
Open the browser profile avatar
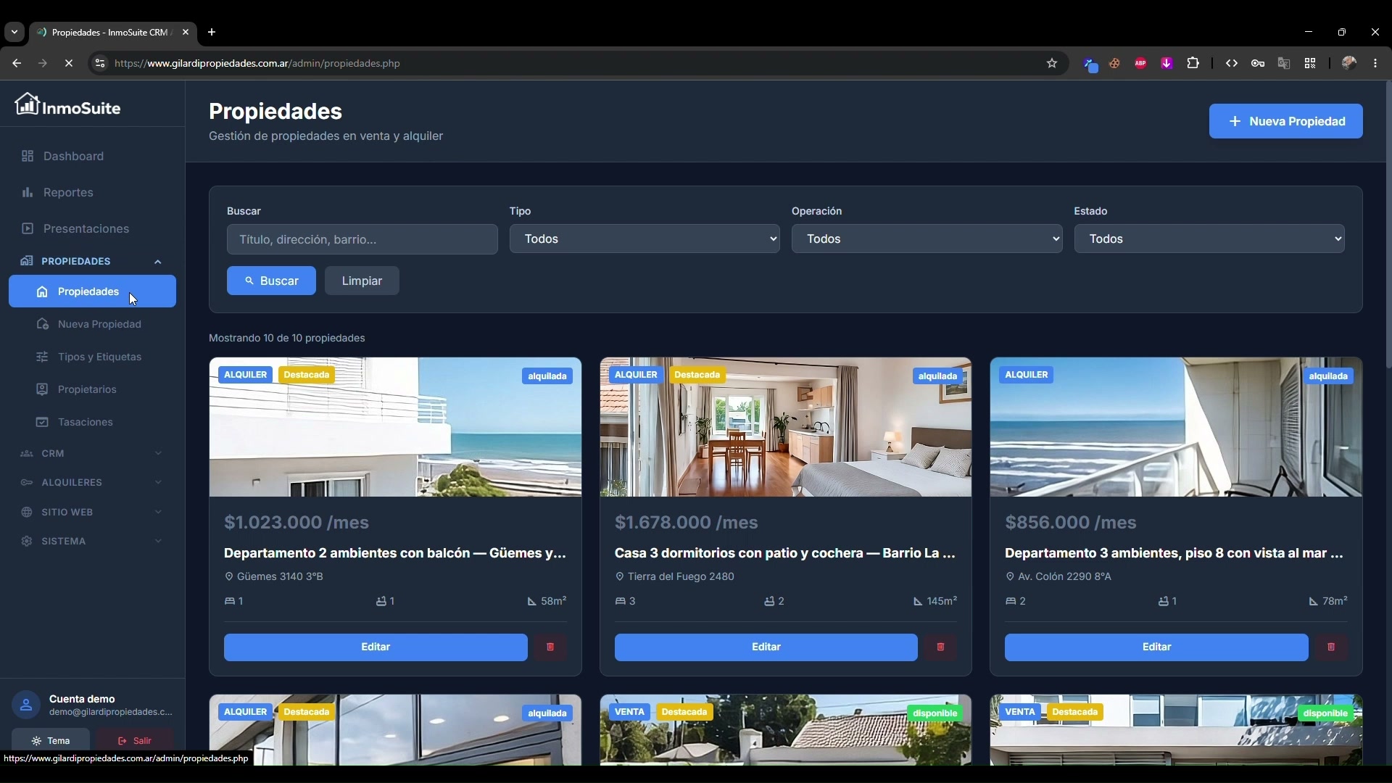[x=1349, y=64]
